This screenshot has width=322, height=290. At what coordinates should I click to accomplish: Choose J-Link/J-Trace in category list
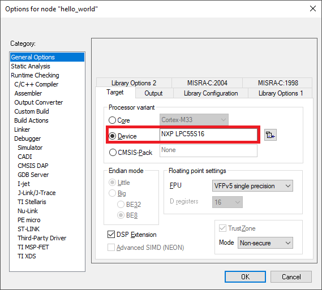(x=37, y=193)
